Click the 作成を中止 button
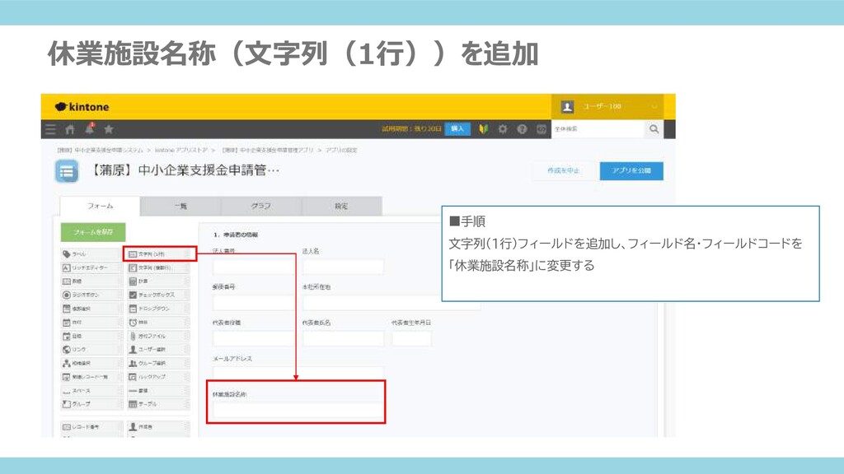The image size is (844, 474). 564,171
